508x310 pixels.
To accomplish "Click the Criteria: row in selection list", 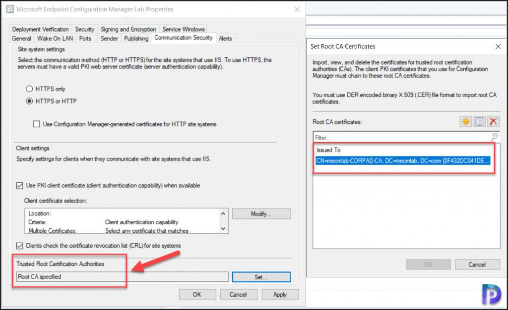I will coord(123,222).
